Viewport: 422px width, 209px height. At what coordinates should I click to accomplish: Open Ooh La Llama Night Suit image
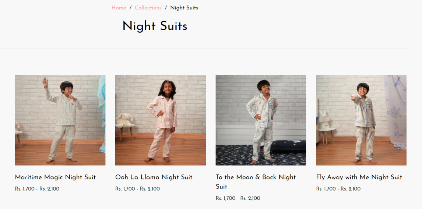click(x=161, y=120)
